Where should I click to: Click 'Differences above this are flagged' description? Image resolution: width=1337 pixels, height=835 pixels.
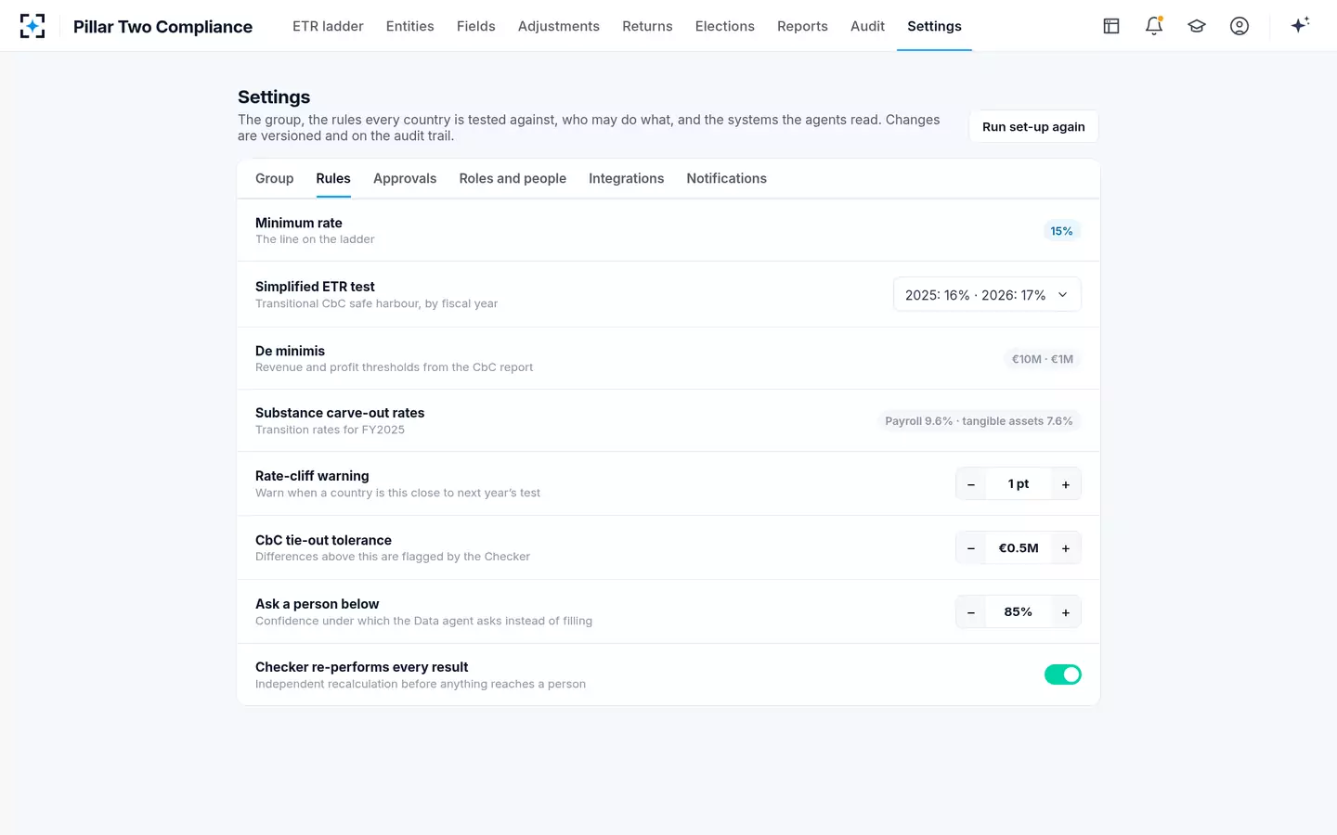click(x=393, y=557)
